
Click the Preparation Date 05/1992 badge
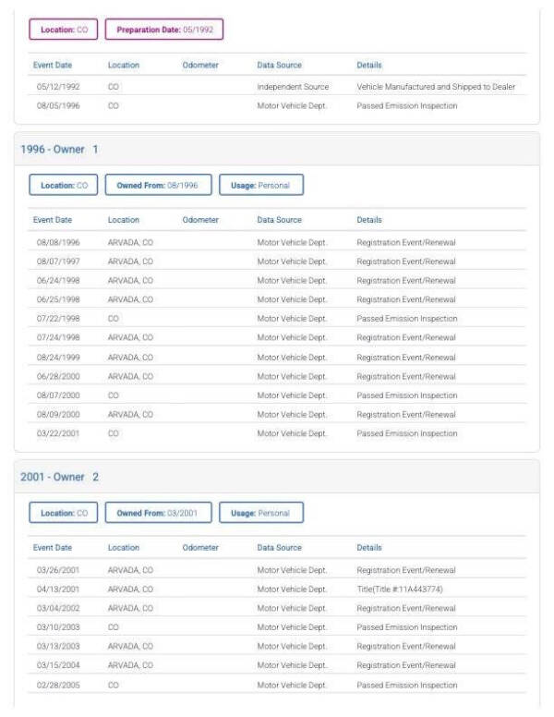(x=163, y=30)
